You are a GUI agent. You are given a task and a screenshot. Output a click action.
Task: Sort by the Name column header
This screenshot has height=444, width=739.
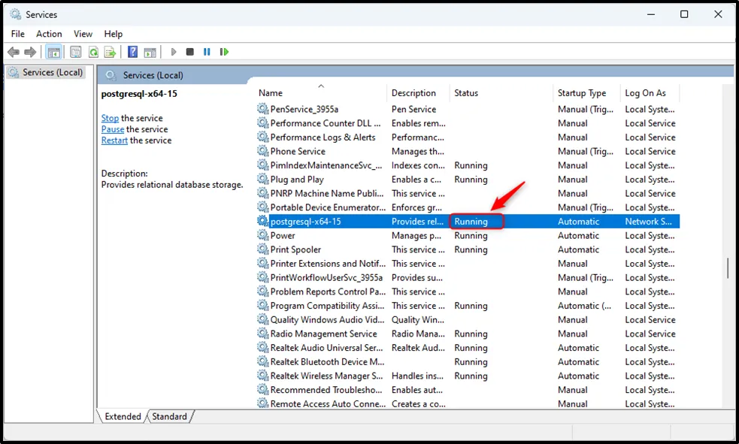click(x=271, y=93)
